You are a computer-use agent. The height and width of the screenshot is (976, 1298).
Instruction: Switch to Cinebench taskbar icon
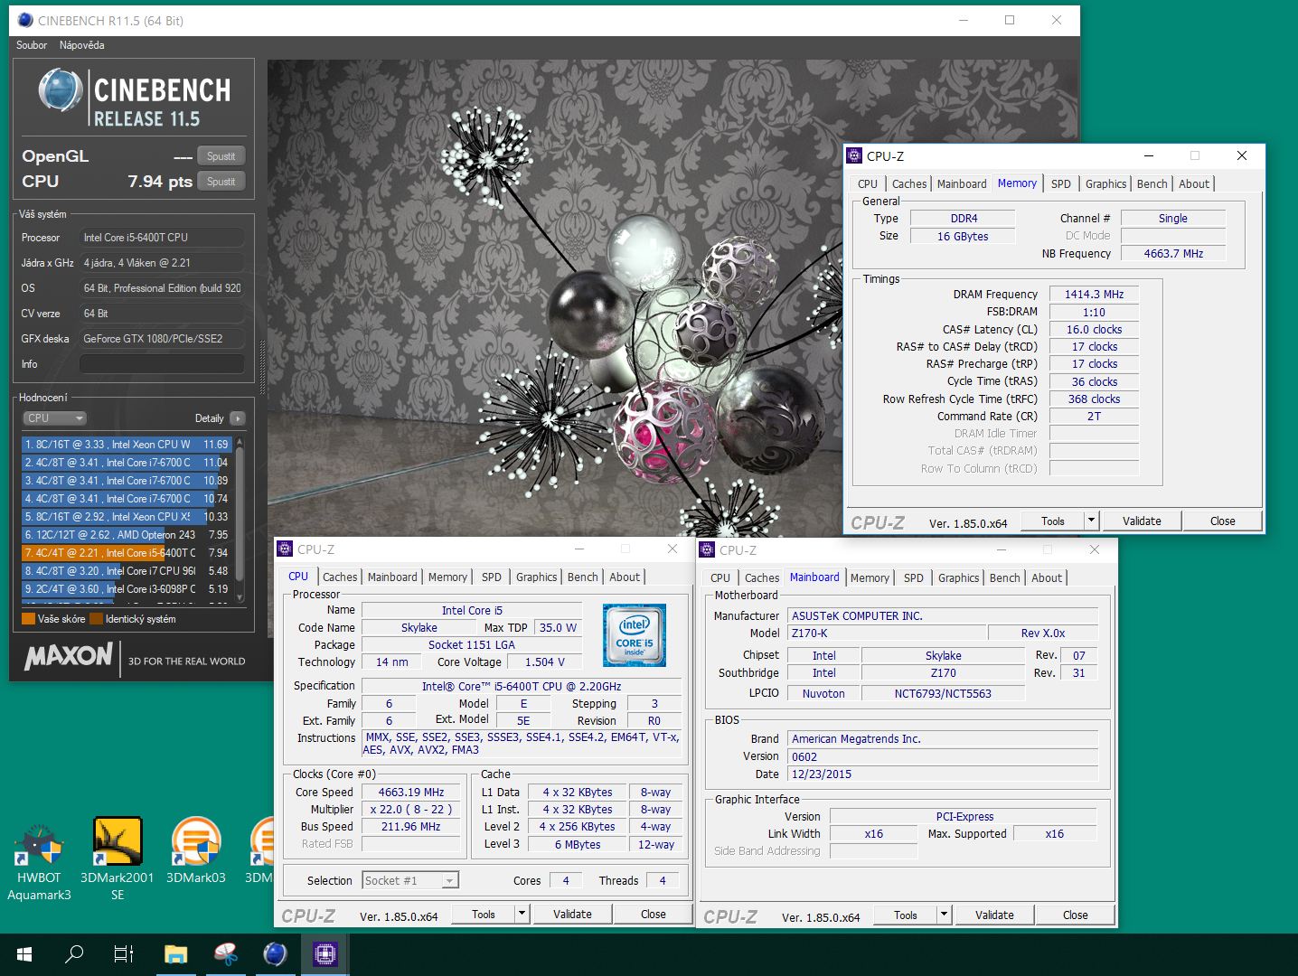[275, 954]
